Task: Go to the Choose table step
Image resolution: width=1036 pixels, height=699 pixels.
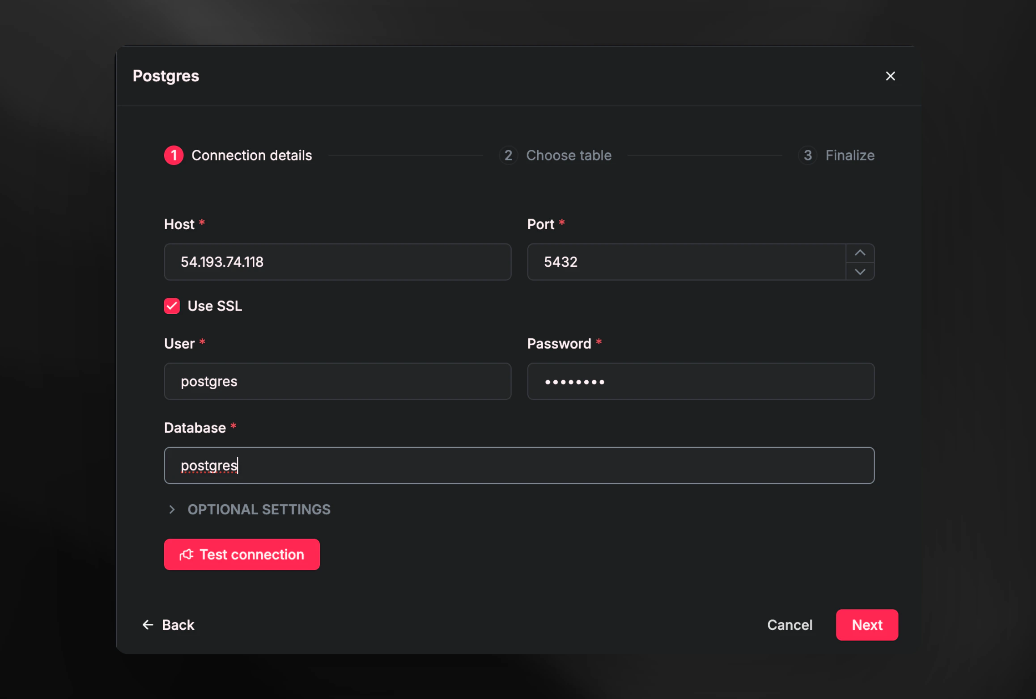Action: click(568, 156)
